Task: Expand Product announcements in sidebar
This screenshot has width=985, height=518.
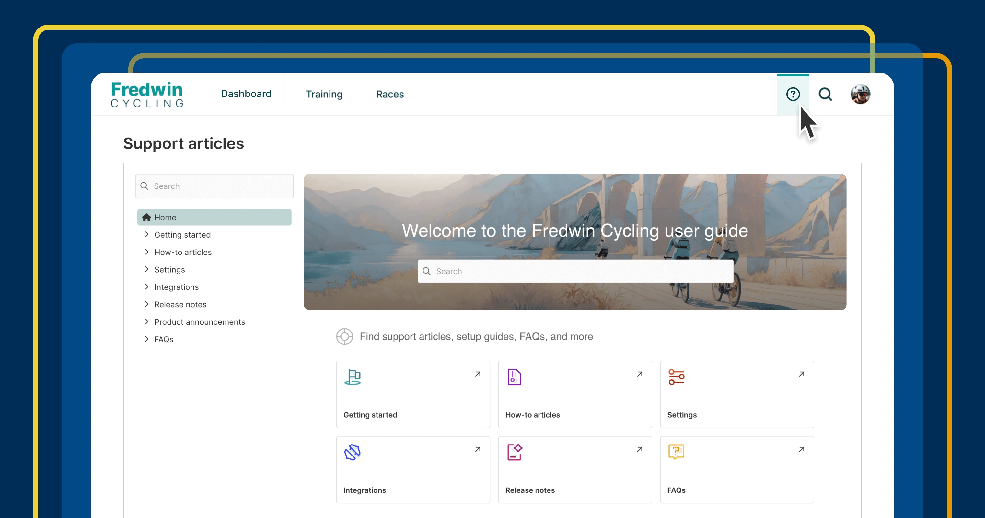Action: click(x=147, y=322)
